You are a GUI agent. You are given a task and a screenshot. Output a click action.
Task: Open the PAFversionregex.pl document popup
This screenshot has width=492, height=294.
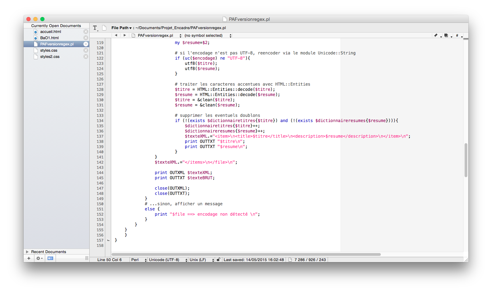coord(157,35)
